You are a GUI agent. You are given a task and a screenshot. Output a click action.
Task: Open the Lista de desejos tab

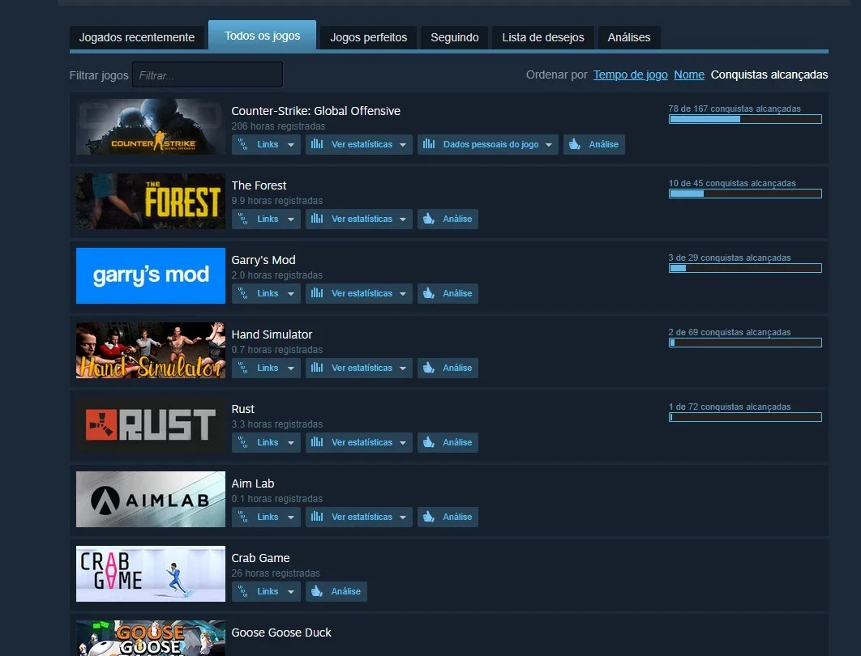click(x=543, y=37)
